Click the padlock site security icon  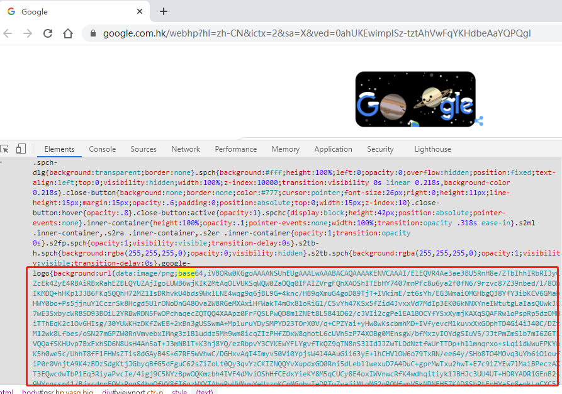(x=93, y=33)
